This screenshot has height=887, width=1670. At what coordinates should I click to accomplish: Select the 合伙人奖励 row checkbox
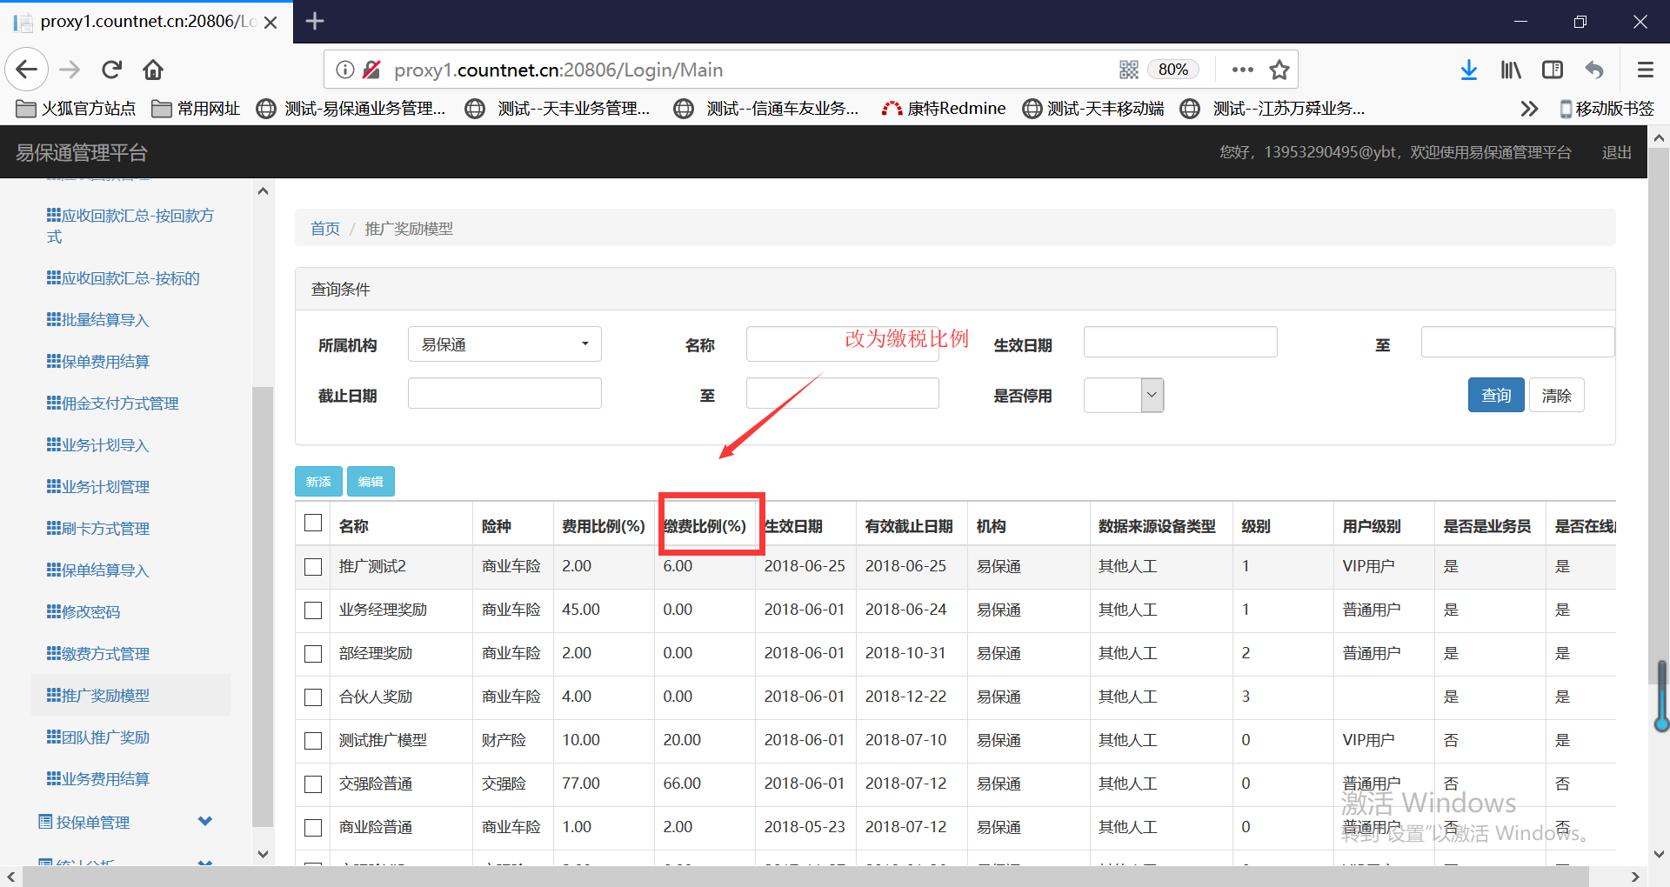click(313, 697)
